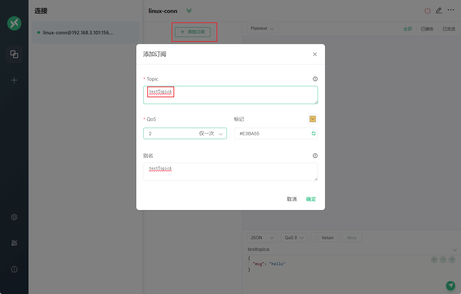Click the refresh color icon in 标记 field

[313, 134]
